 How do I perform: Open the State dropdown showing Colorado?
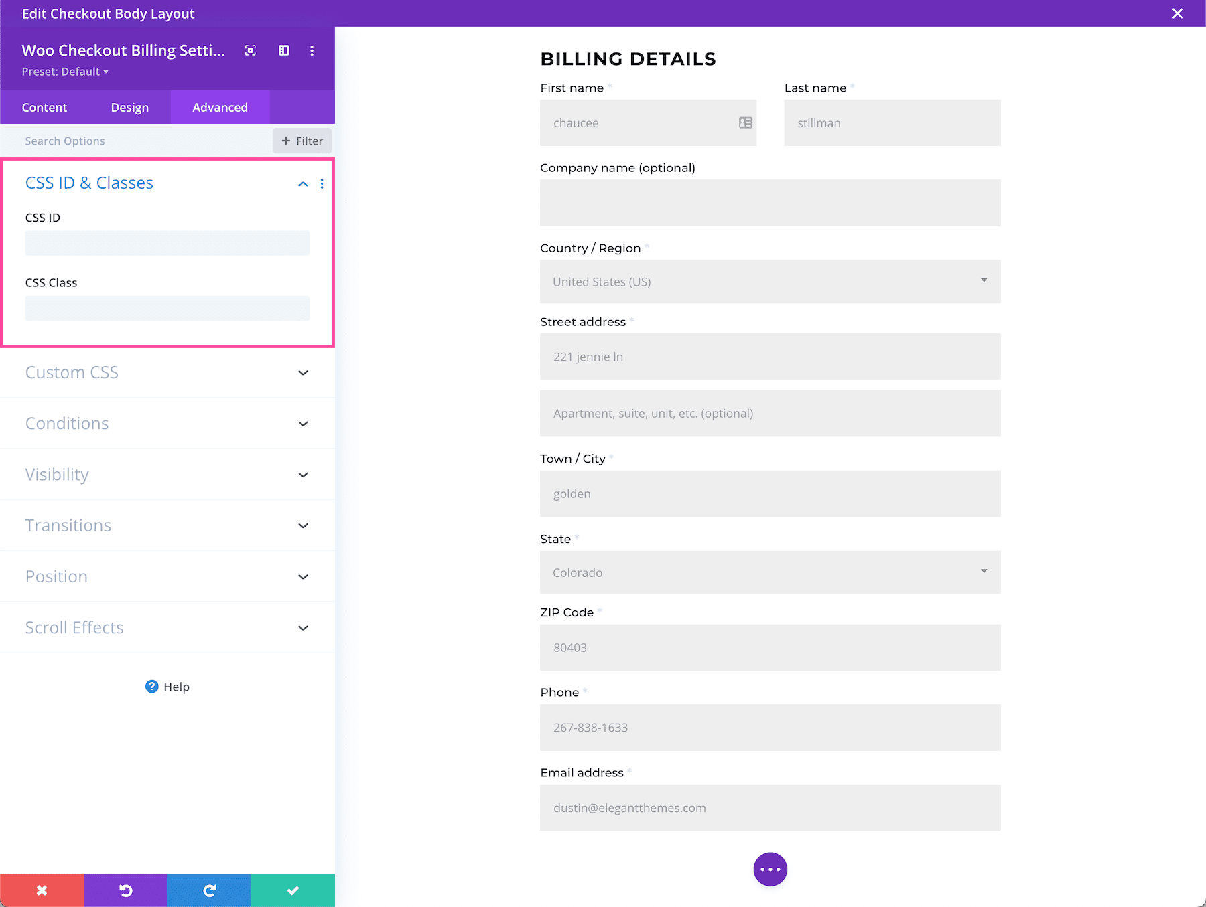point(983,572)
